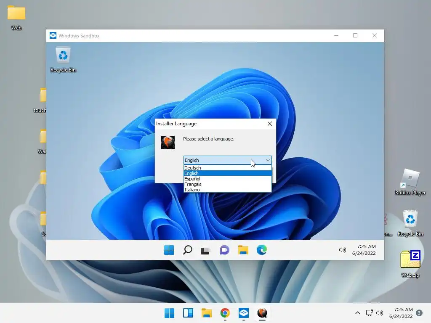
Task: Choose Français from the language list
Action: tap(227, 184)
